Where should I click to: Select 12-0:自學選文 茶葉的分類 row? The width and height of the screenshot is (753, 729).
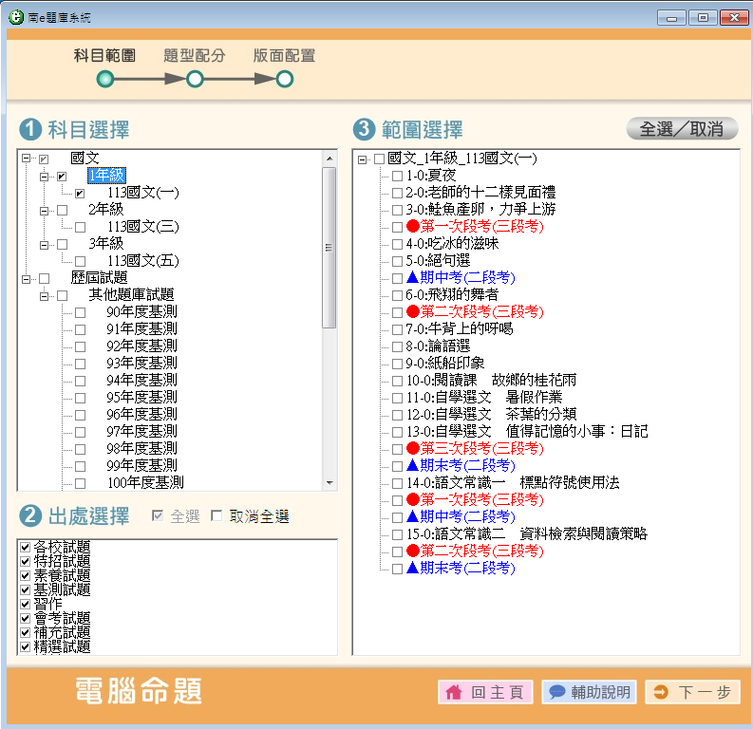click(x=491, y=415)
